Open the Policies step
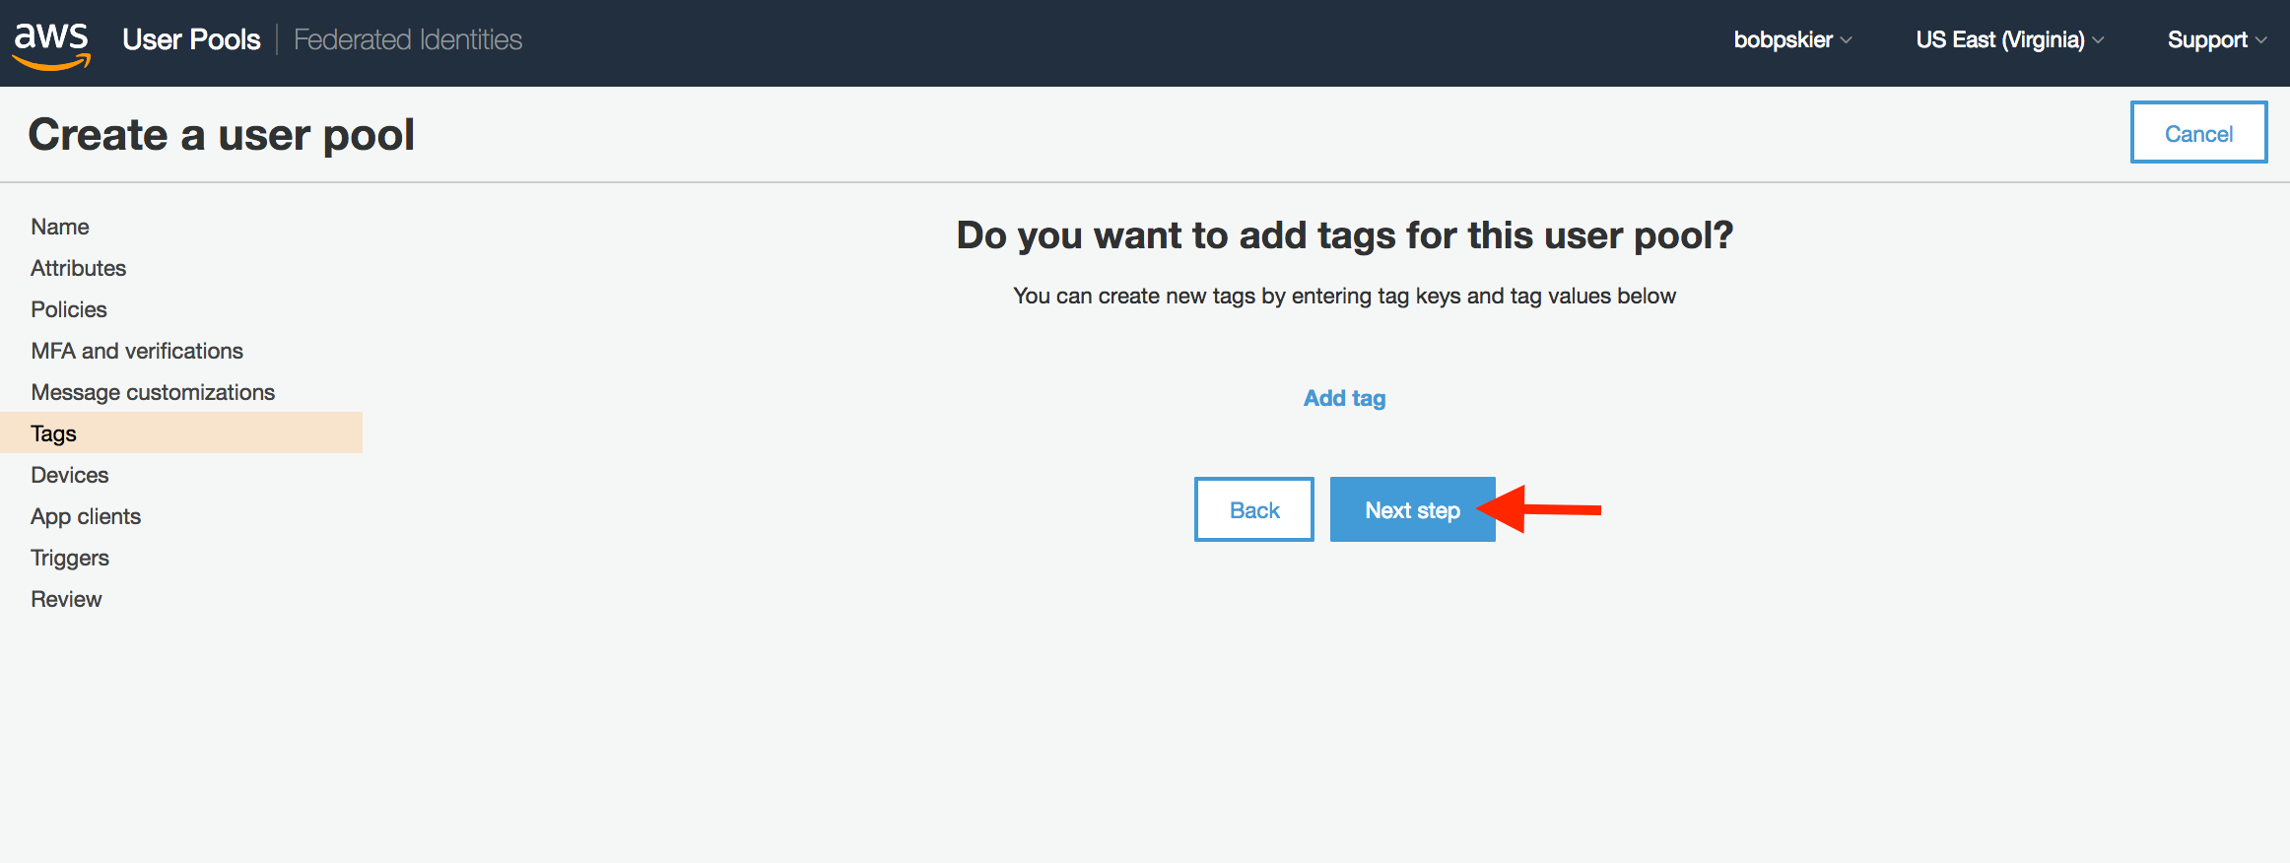The width and height of the screenshot is (2290, 863). [x=69, y=309]
